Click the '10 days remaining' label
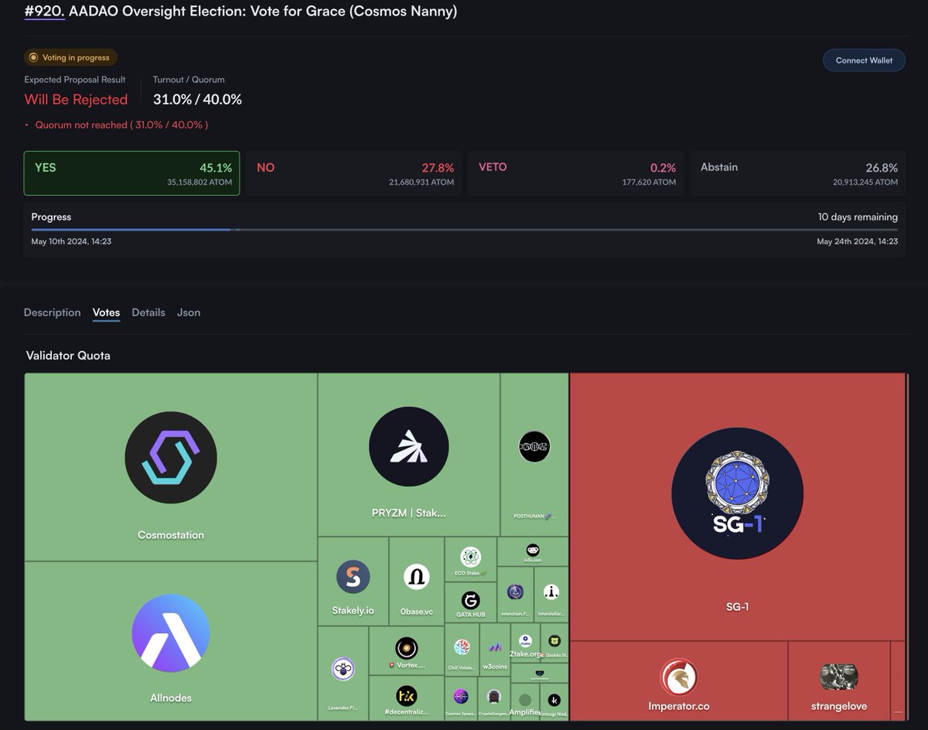The width and height of the screenshot is (928, 730). click(858, 217)
